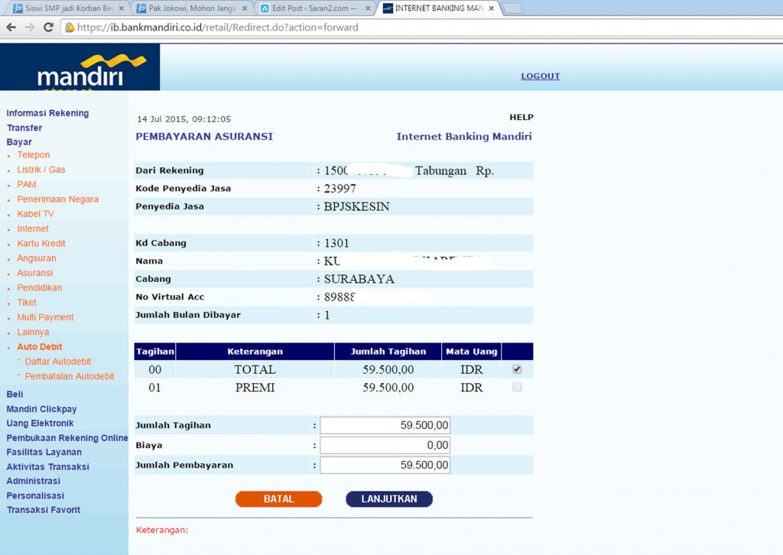The height and width of the screenshot is (555, 783).
Task: Open Pembatalan Autodebit
Action: (70, 376)
